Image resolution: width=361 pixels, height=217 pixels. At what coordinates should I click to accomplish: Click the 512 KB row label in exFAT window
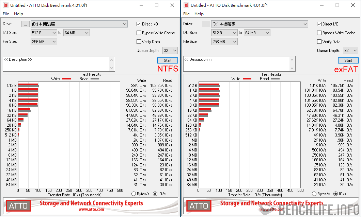pyautogui.click(x=191, y=135)
